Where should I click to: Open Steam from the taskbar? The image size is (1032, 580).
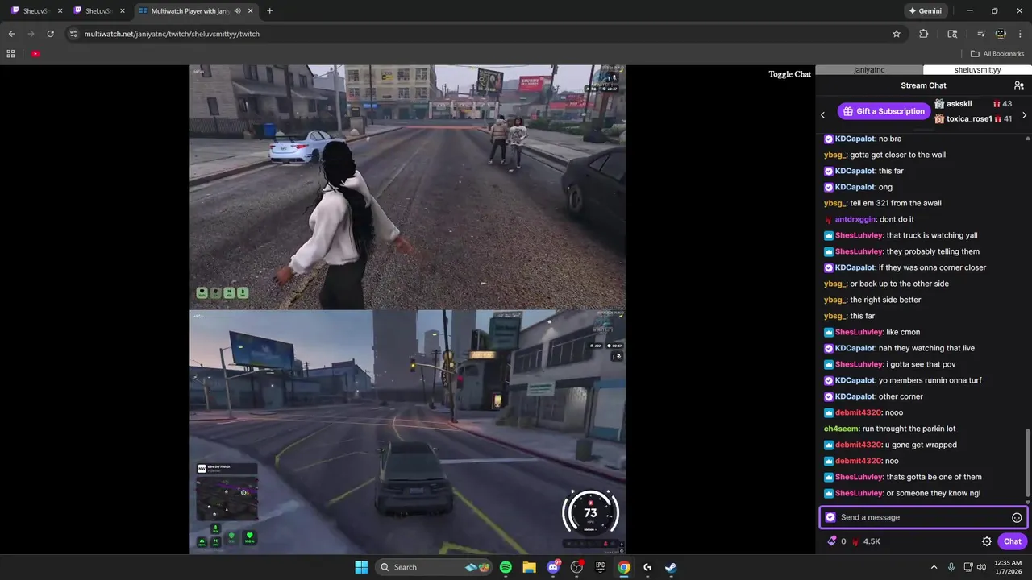click(671, 567)
